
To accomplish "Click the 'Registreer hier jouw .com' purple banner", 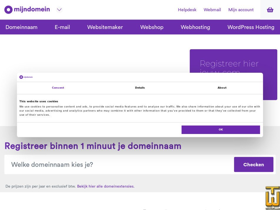I will click(233, 61).
